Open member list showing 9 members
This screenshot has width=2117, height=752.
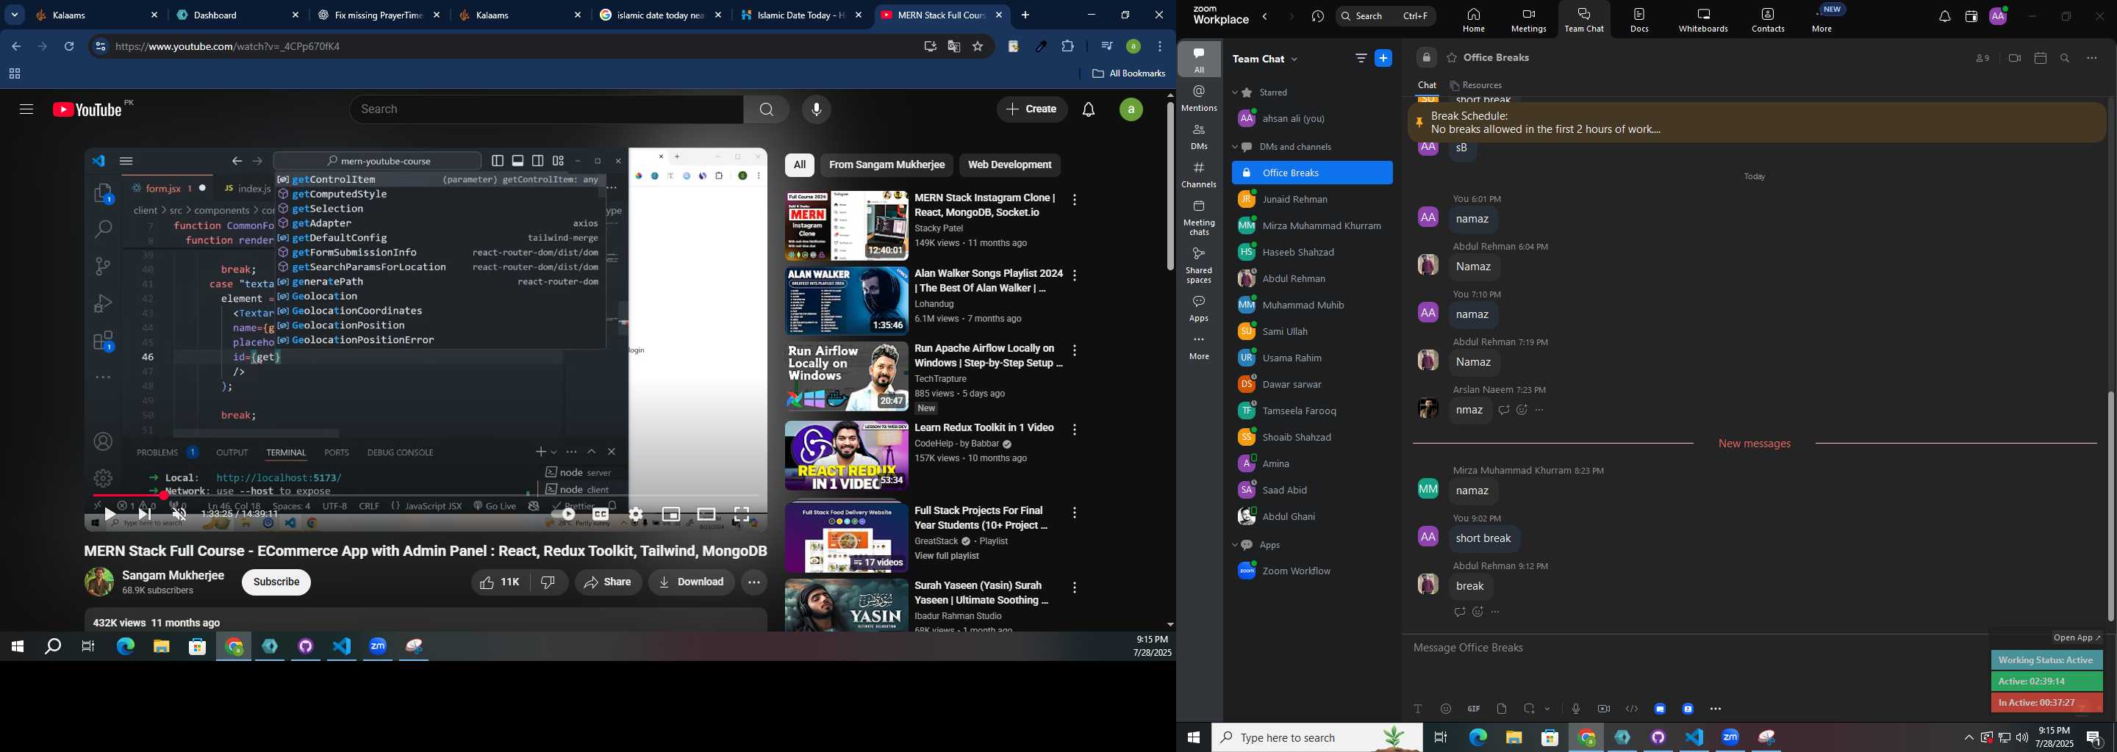pyautogui.click(x=1982, y=58)
